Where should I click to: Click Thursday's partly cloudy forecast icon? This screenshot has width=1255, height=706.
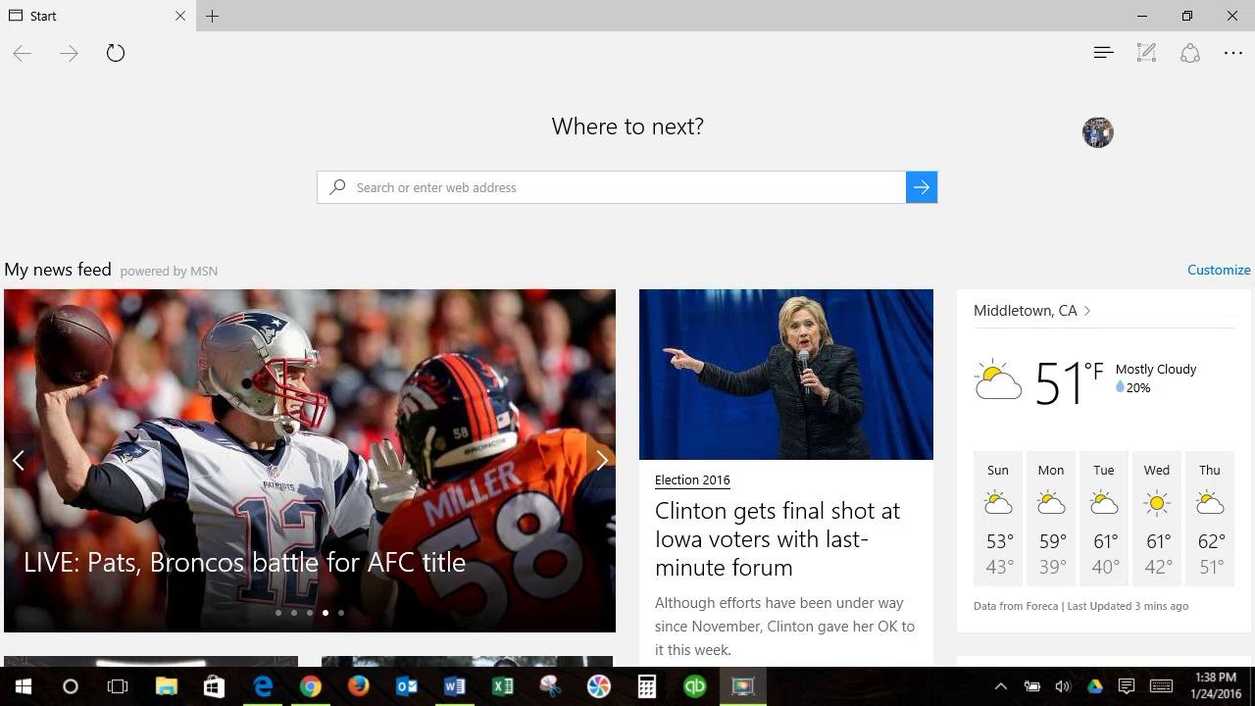[x=1210, y=504]
